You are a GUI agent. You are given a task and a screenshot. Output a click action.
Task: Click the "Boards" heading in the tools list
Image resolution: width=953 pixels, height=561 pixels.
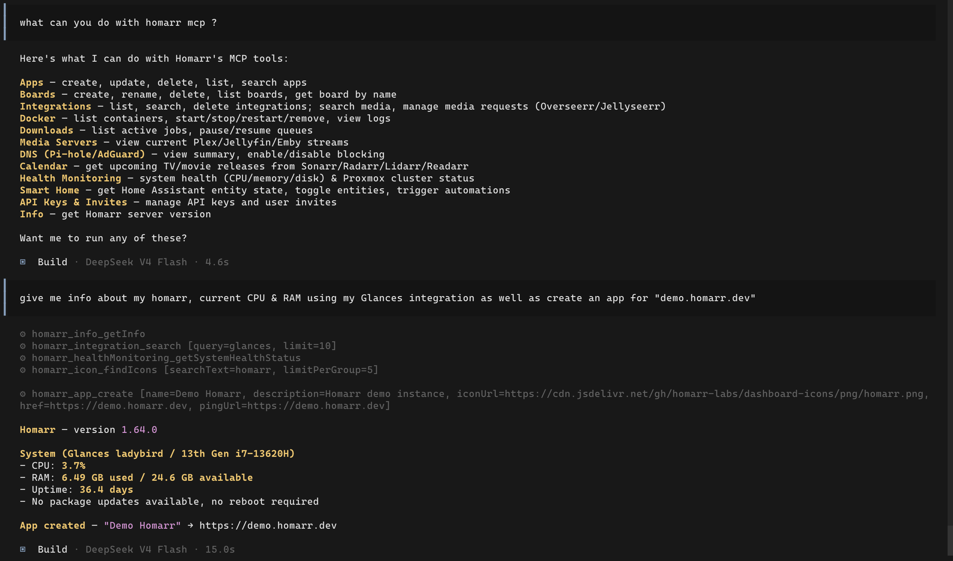[37, 95]
